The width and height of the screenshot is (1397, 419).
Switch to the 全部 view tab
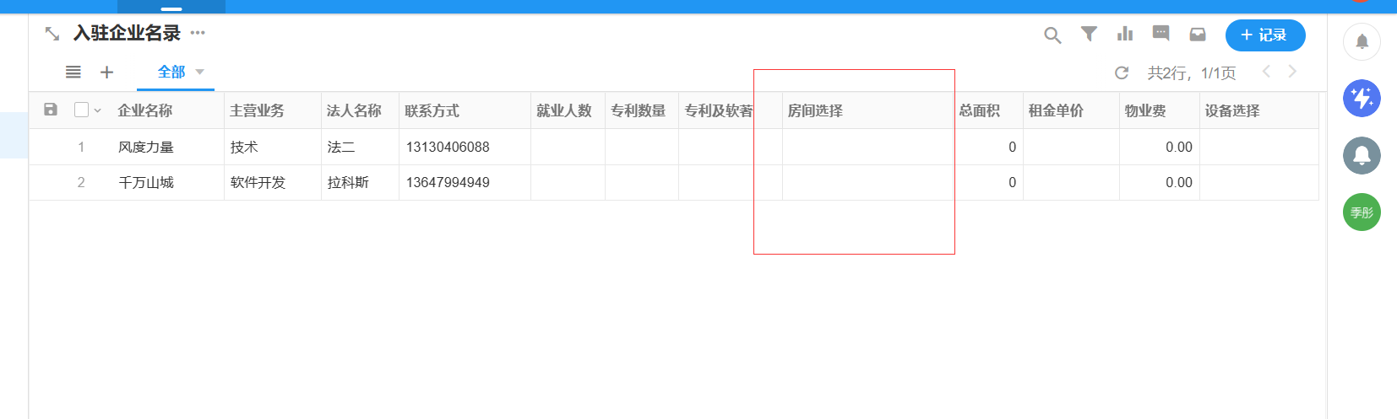171,73
